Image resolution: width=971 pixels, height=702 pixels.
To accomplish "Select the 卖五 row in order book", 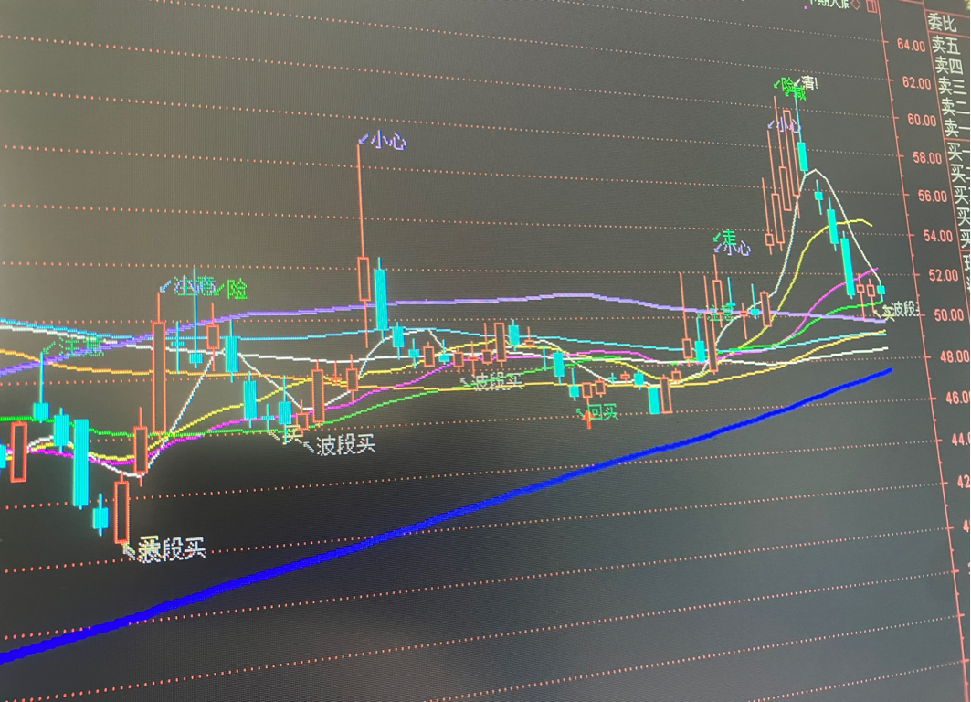I will click(945, 45).
